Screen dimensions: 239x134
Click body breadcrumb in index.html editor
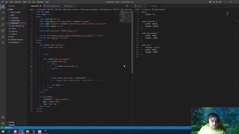(58, 9)
